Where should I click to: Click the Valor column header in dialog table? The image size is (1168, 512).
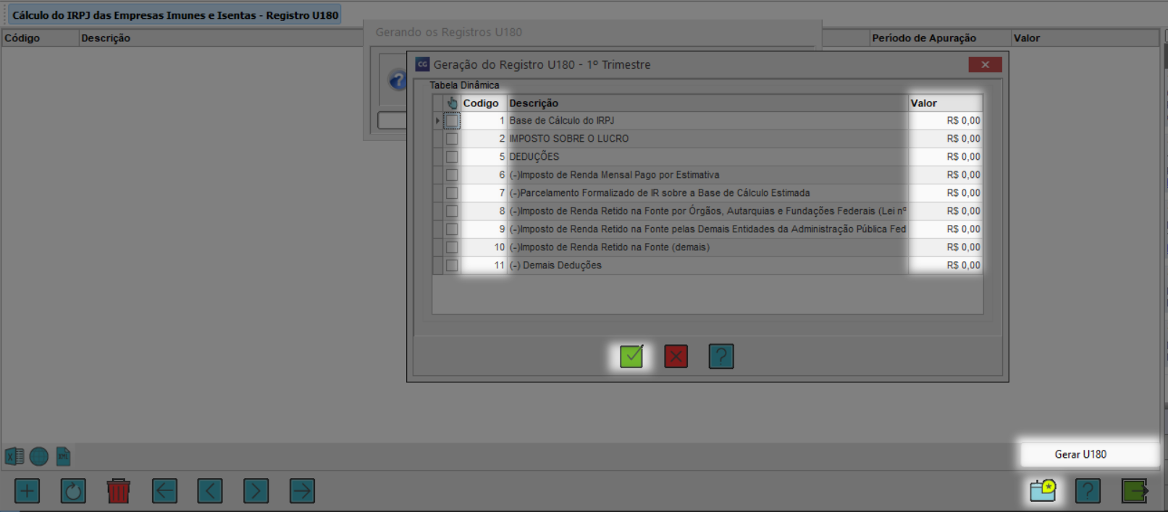click(945, 103)
